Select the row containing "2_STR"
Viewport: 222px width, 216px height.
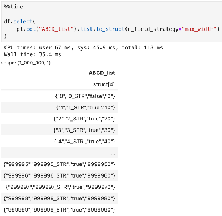tap(59, 119)
